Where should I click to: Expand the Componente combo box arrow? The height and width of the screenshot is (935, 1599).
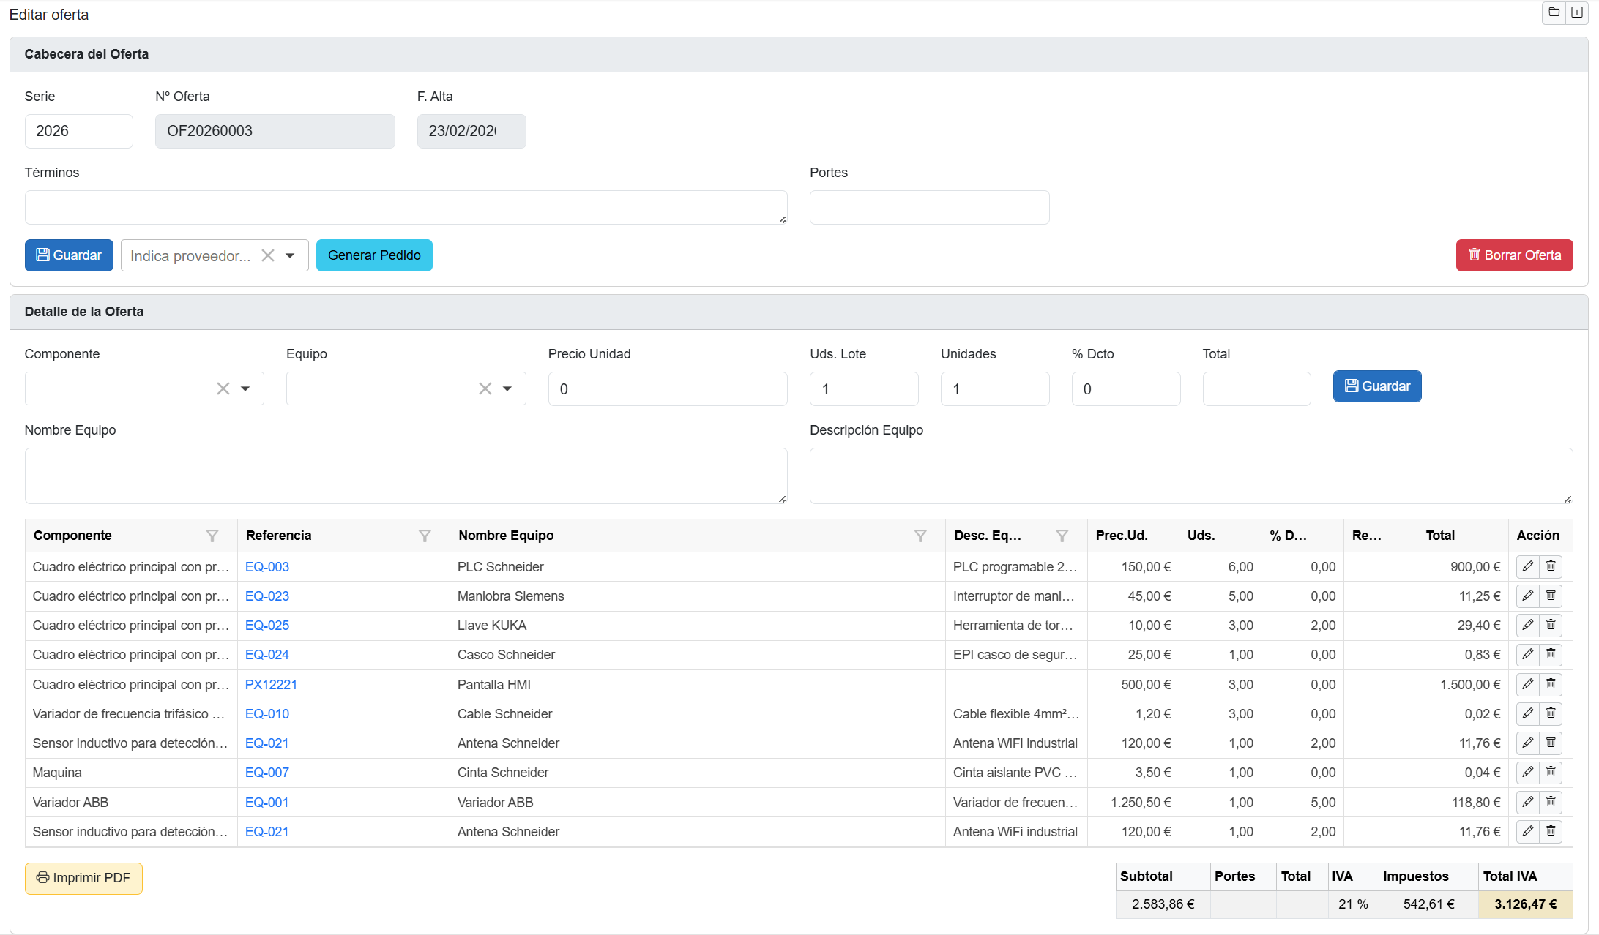(x=245, y=388)
